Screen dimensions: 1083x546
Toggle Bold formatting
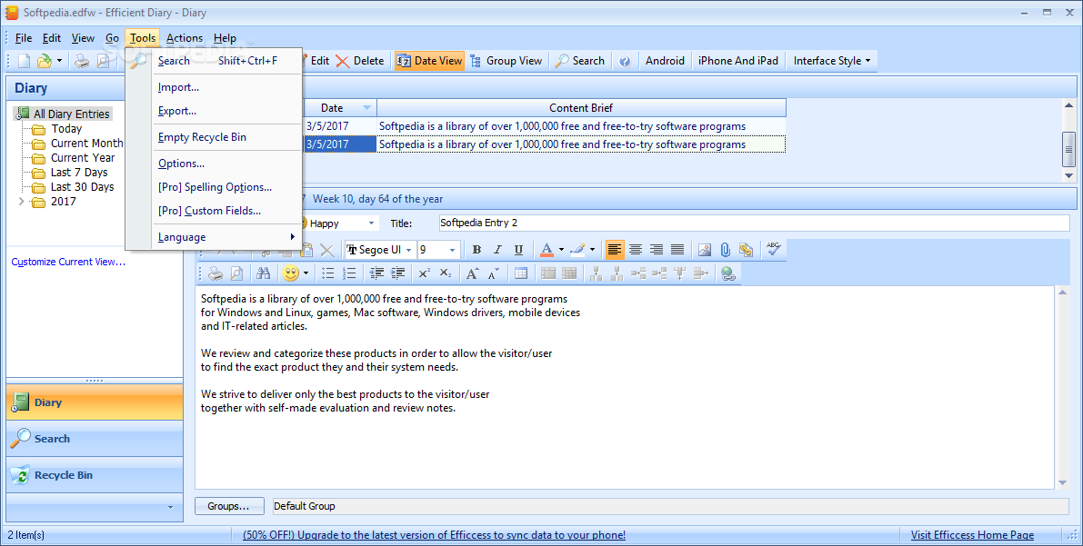tap(476, 250)
